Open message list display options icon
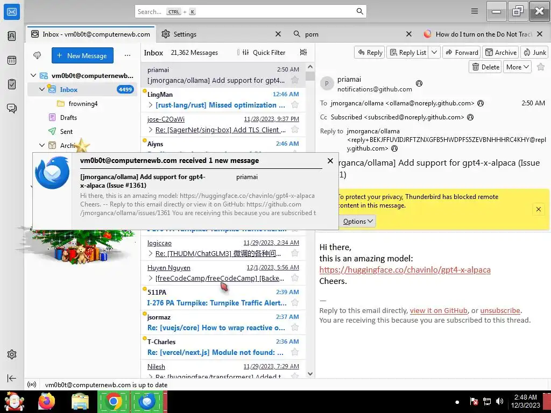This screenshot has width=551, height=413. [303, 52]
